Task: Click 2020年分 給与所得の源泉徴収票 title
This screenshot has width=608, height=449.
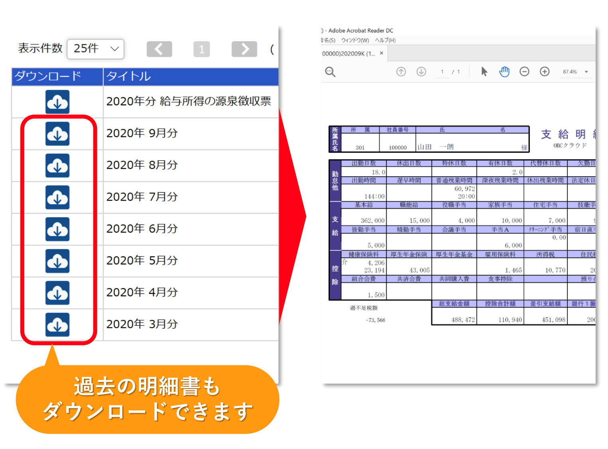Action: pyautogui.click(x=189, y=101)
